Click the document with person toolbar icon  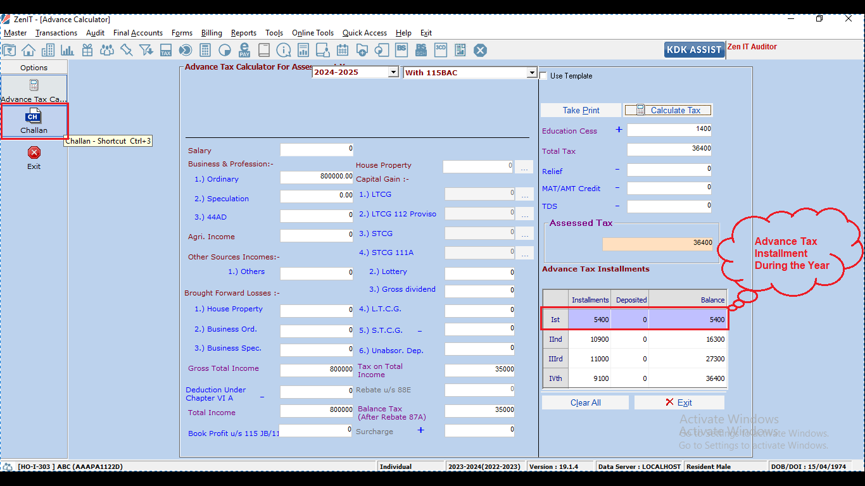coord(323,50)
